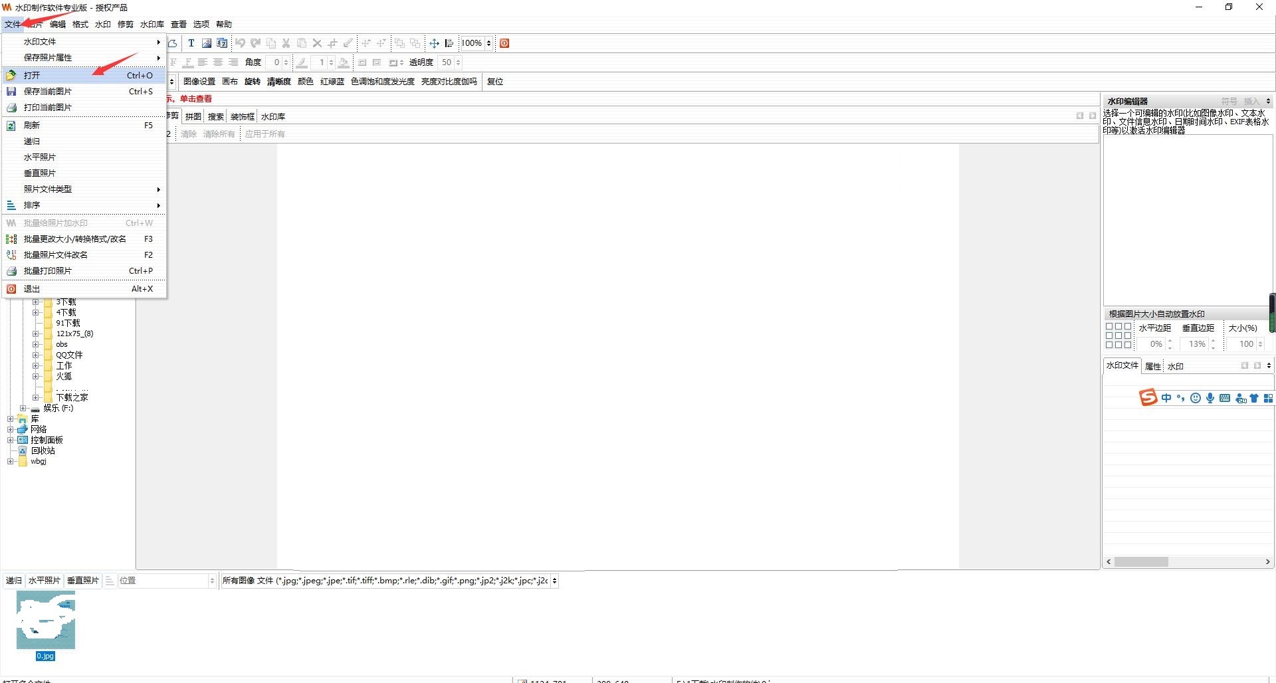Click the 水平照片 button in bottom bar
The image size is (1276, 683).
tap(45, 581)
